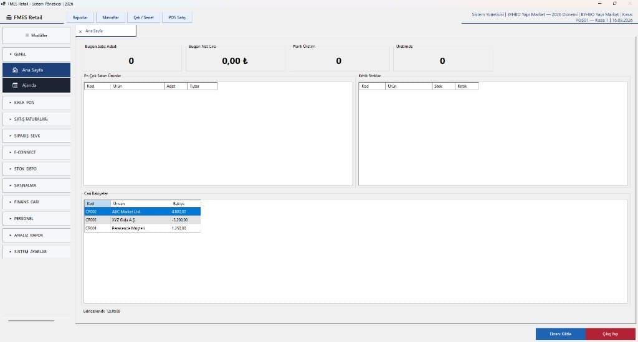Click the Modüller header button
The image size is (638, 342).
click(x=36, y=35)
